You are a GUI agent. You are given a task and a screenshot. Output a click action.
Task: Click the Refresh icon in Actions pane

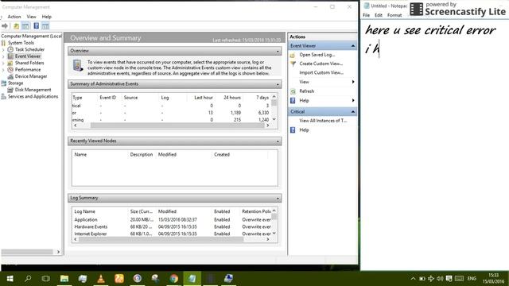(x=293, y=91)
